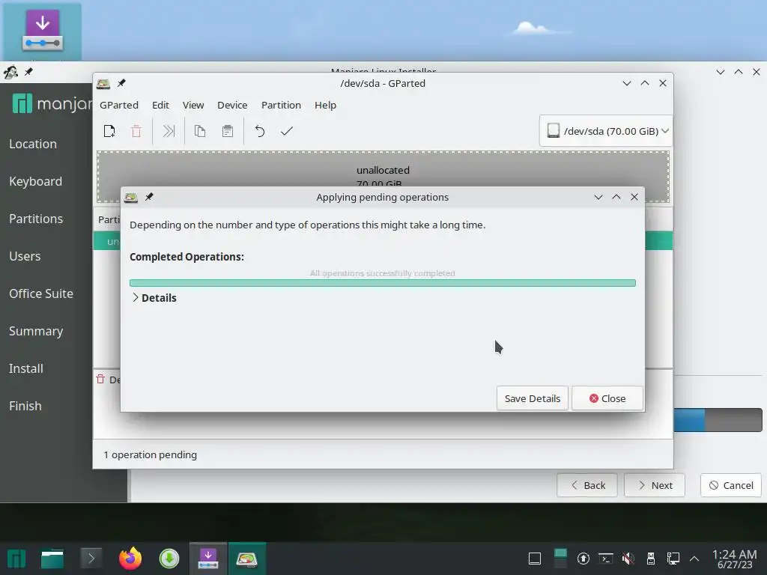767x575 pixels.
Task: Select Partitions step in installer sidebar
Action: tap(36, 219)
